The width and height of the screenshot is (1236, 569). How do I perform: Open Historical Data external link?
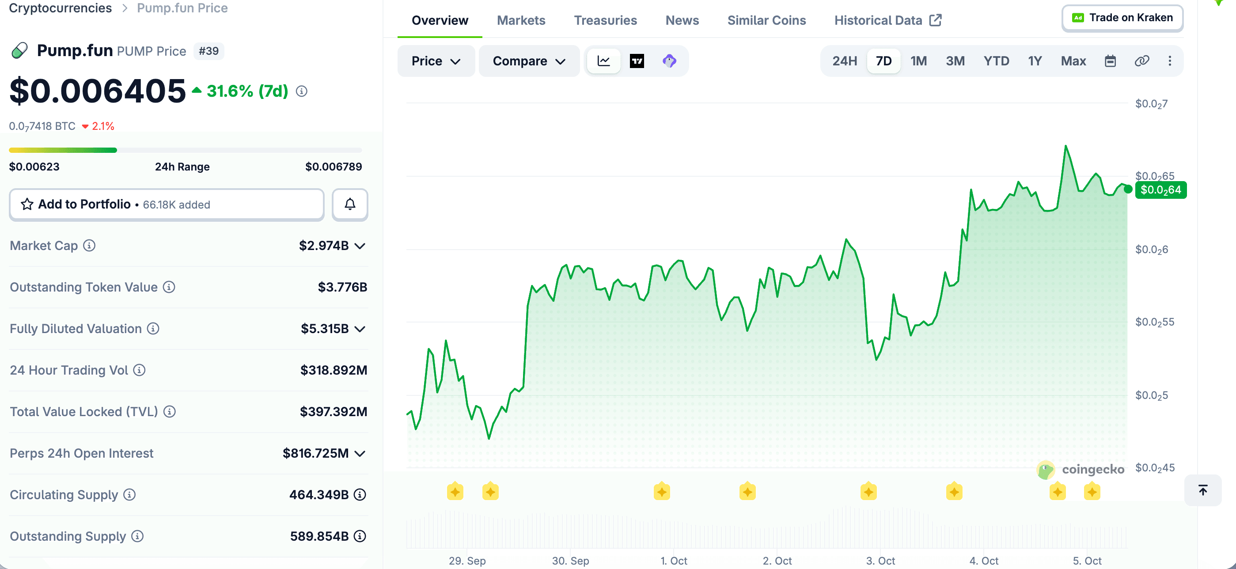tap(887, 20)
